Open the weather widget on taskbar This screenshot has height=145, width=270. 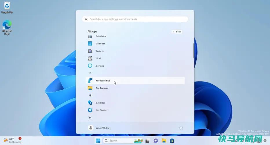(x=12, y=140)
